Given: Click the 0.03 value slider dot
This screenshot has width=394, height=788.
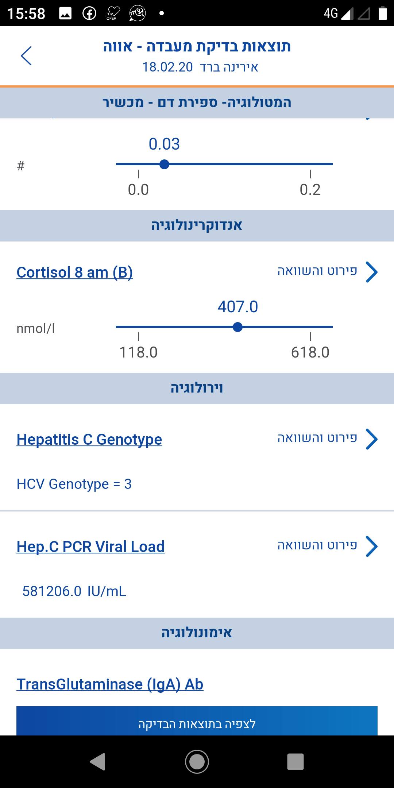Looking at the screenshot, I should pos(165,165).
